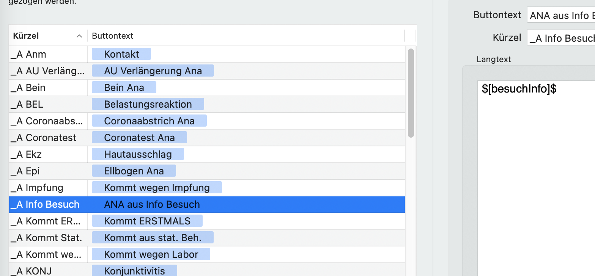The height and width of the screenshot is (276, 595).
Task: Click inside the Langtext text area
Action: pyautogui.click(x=536, y=178)
